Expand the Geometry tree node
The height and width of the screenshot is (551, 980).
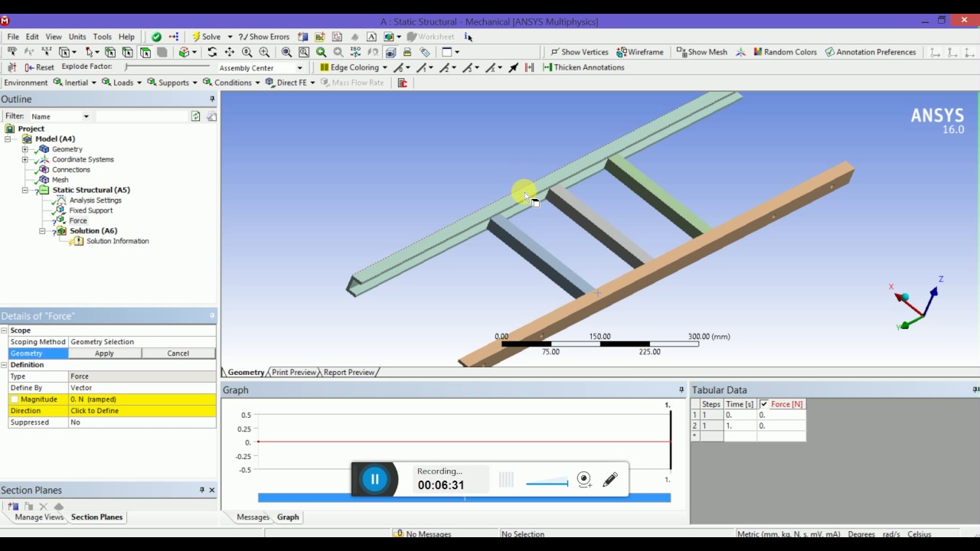(24, 149)
